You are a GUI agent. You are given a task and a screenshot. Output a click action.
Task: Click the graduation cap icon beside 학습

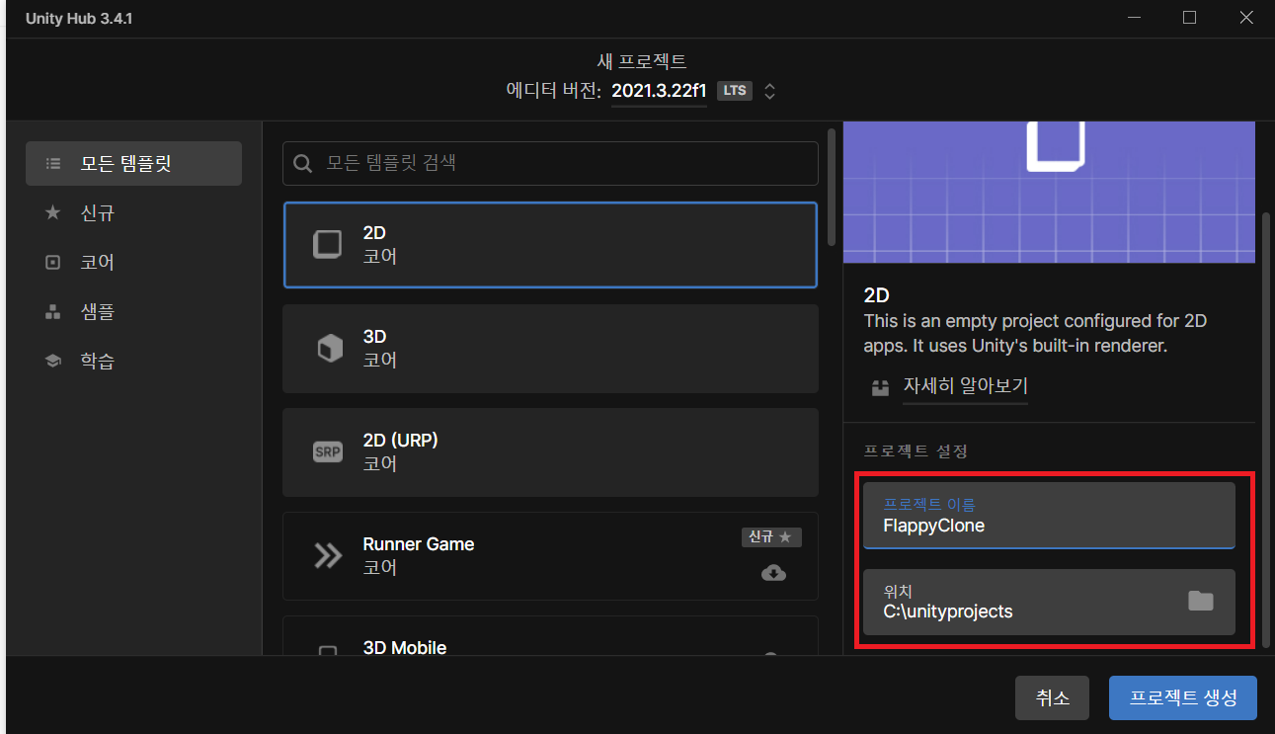coord(53,362)
